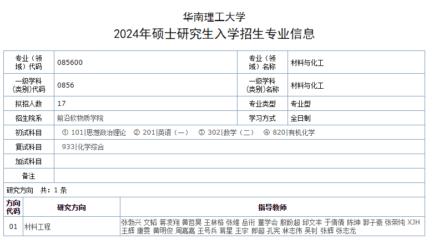Click advisor name 张志龙

(x=346, y=231)
